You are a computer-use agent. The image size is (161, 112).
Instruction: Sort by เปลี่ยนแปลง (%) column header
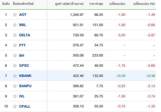[144, 4]
